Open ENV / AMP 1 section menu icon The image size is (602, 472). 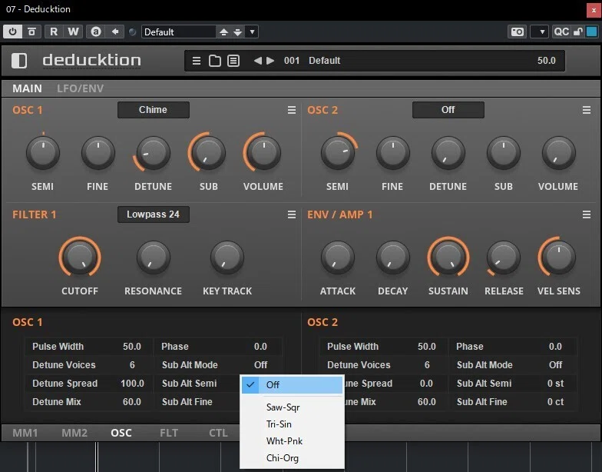tap(587, 215)
